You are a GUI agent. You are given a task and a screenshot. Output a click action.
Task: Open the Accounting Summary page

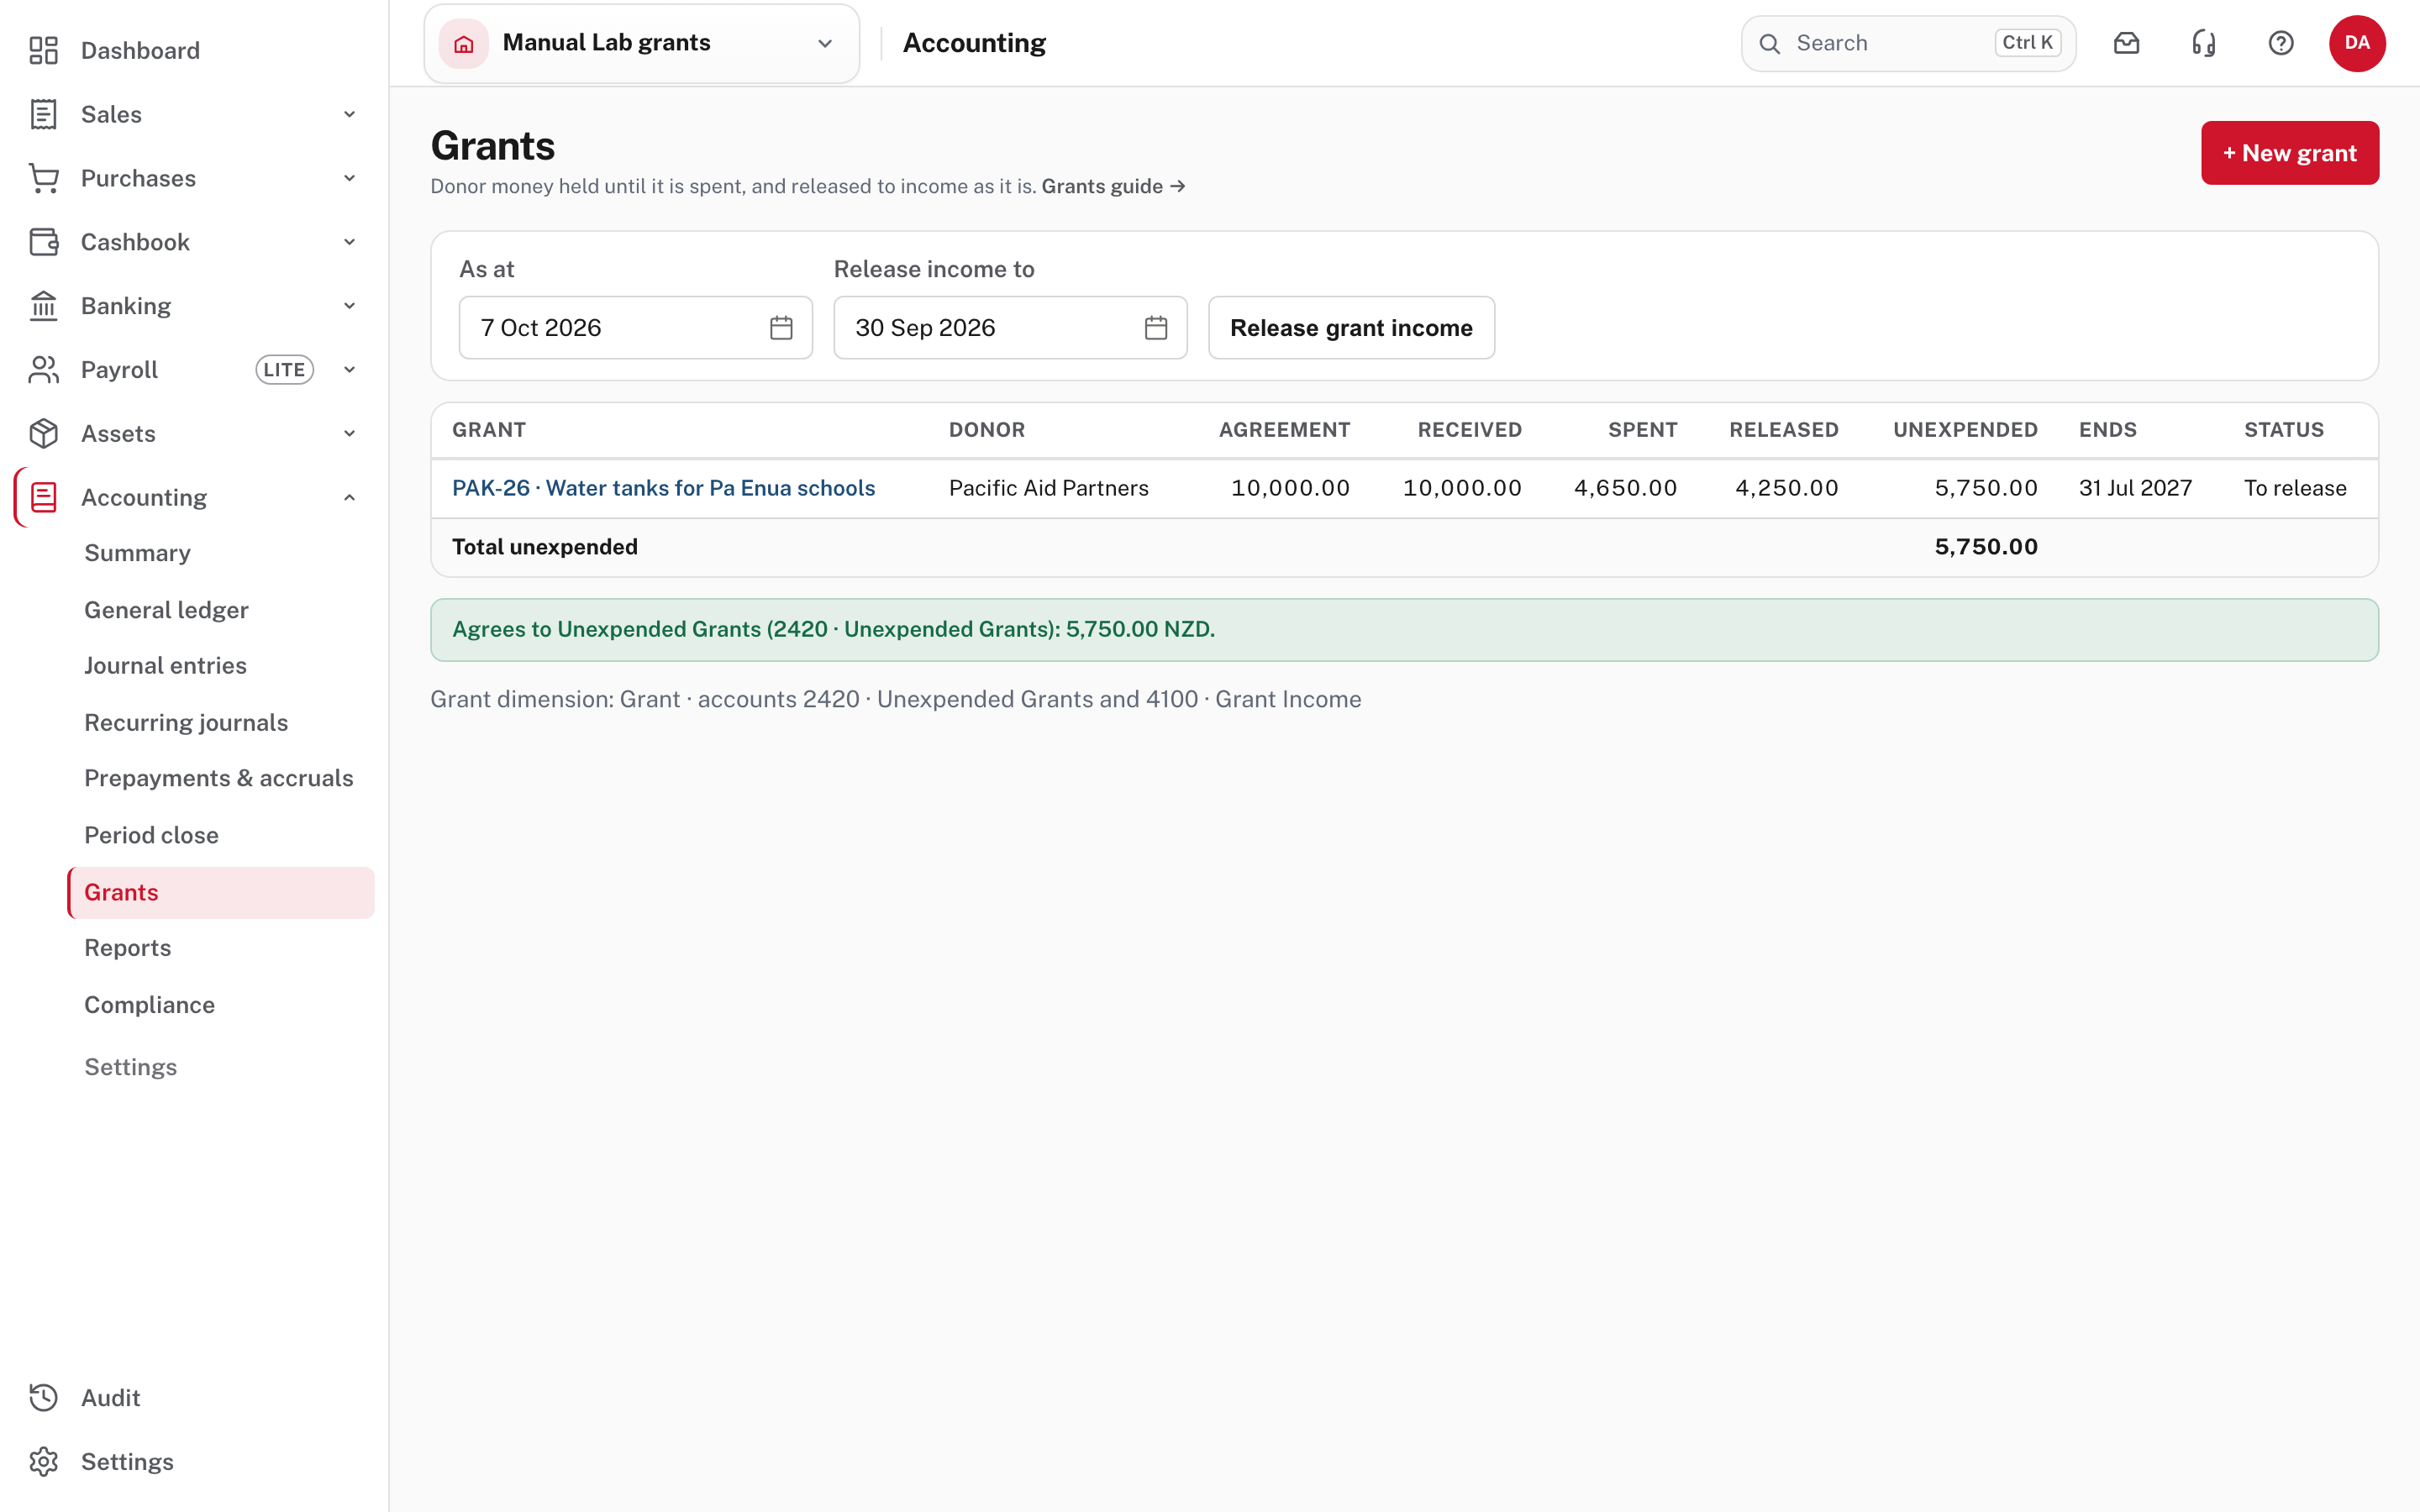tap(137, 553)
